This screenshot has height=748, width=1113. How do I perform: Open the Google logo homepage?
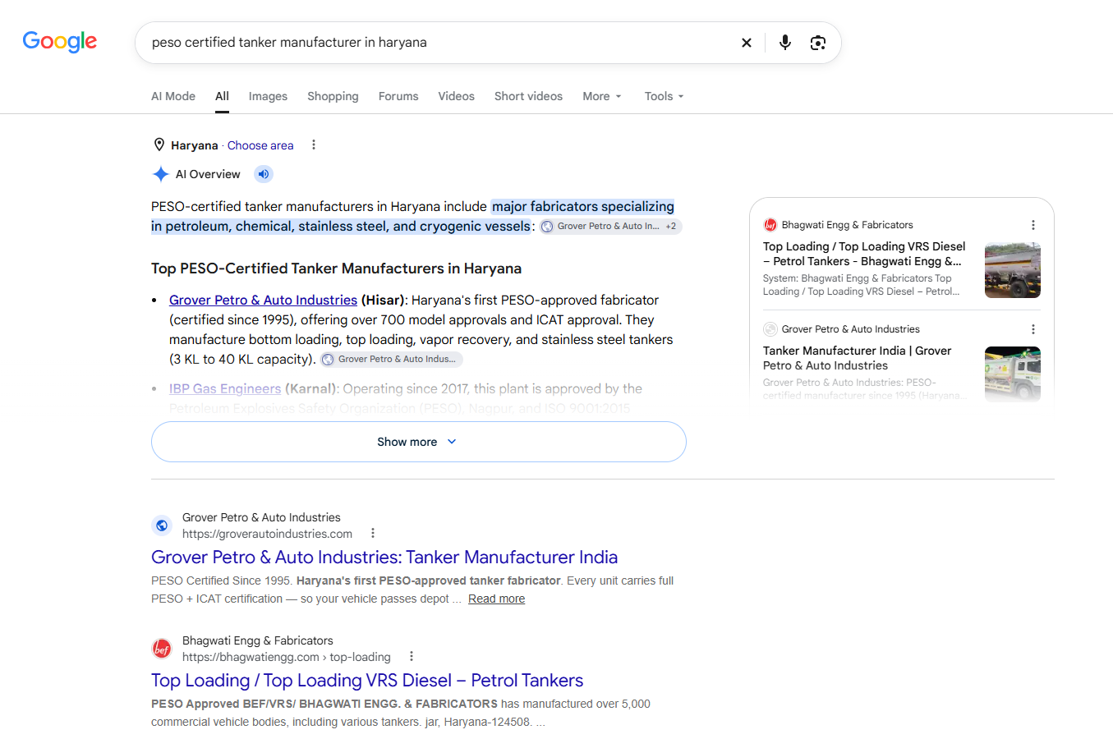[x=60, y=41]
